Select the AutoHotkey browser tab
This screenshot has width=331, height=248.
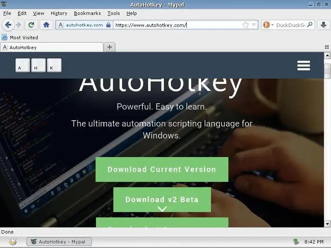tap(52, 47)
